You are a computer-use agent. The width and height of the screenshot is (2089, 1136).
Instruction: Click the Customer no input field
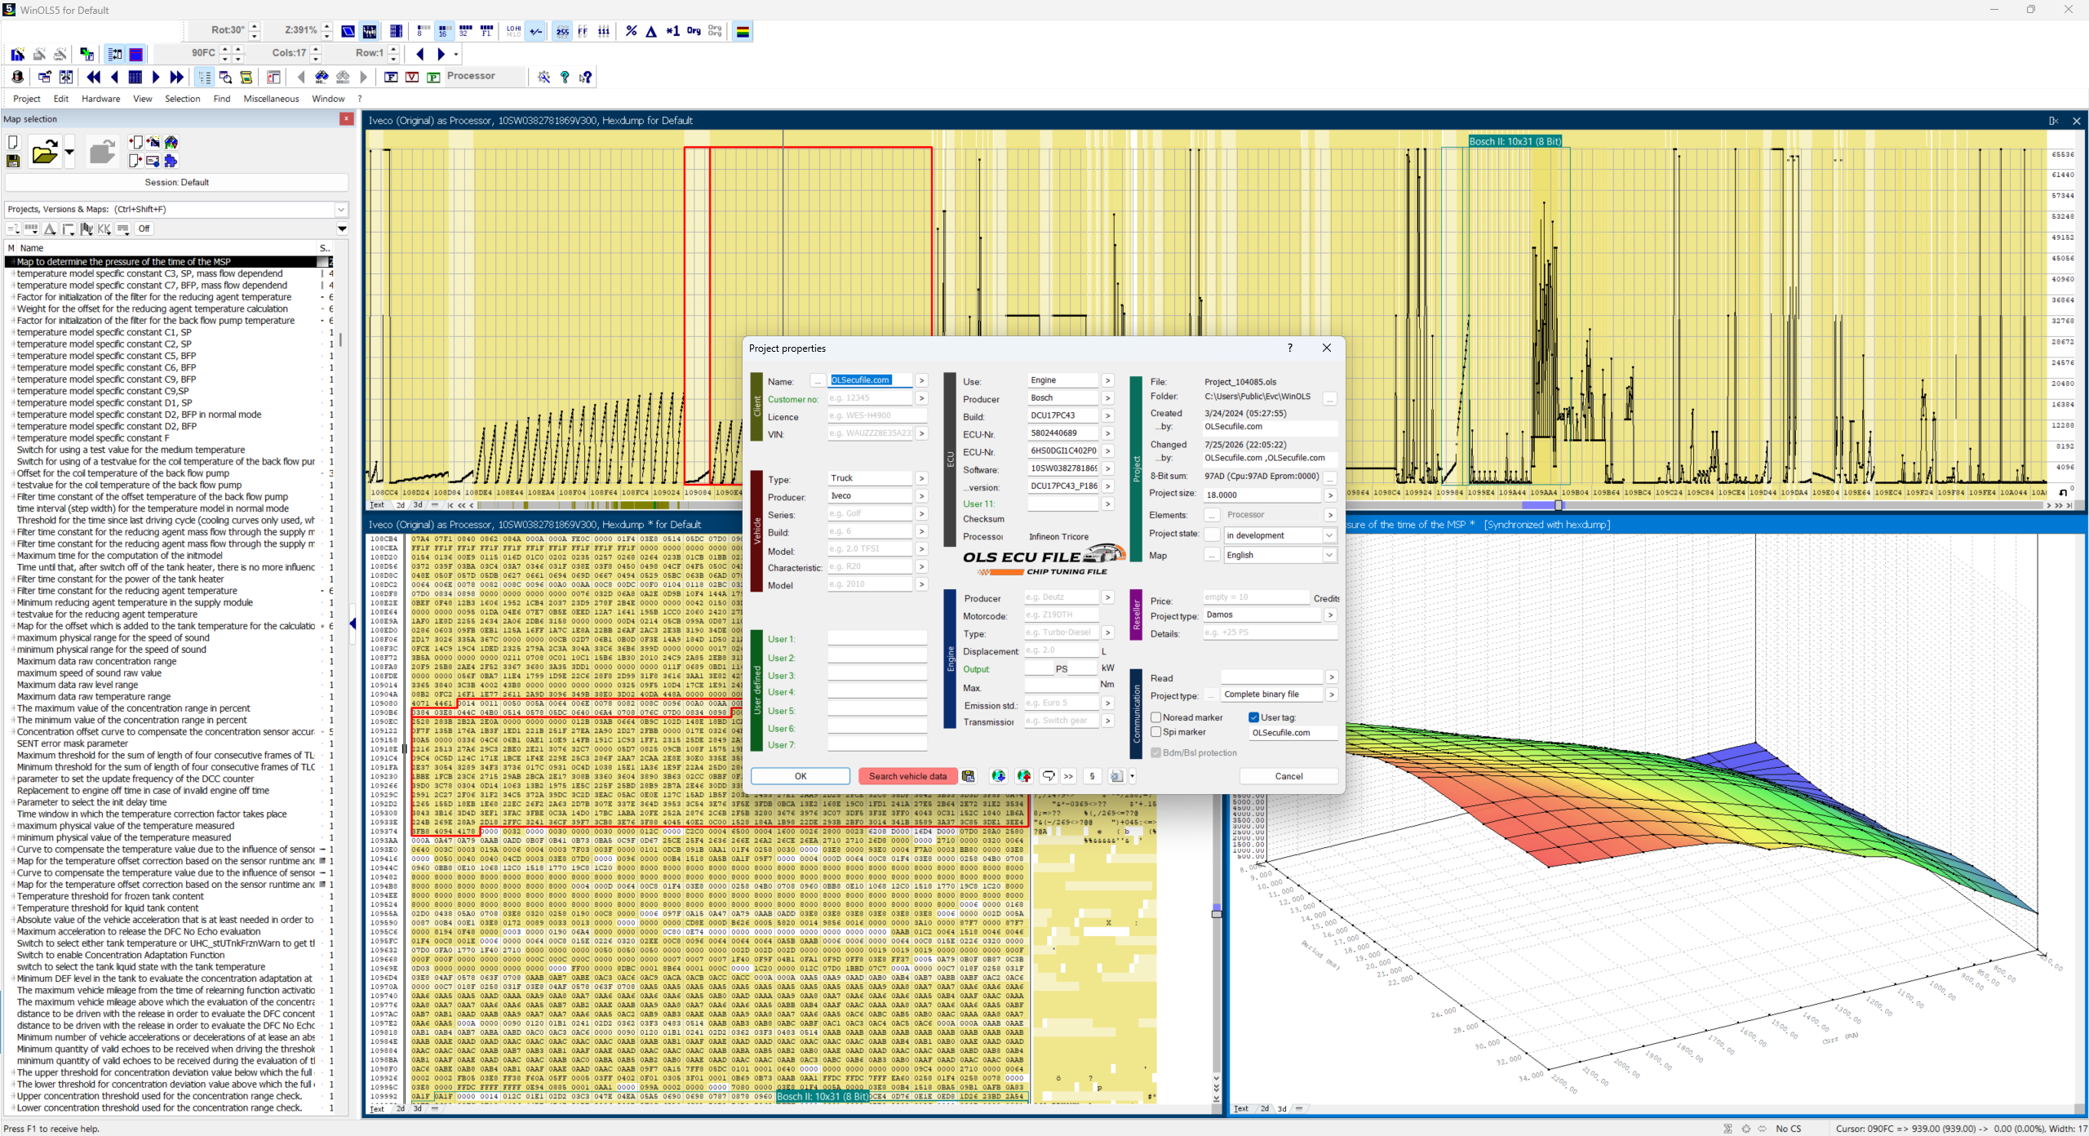[870, 398]
